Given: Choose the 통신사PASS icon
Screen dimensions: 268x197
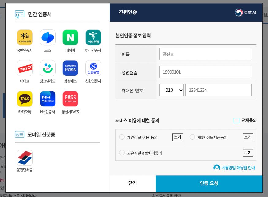Looking at the screenshot, I should tap(70, 99).
